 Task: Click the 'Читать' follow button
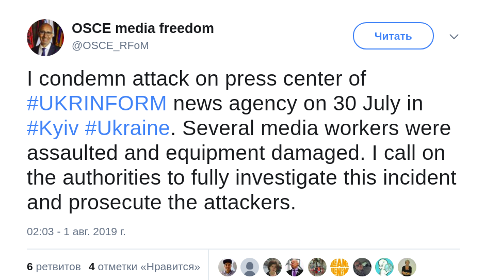393,36
